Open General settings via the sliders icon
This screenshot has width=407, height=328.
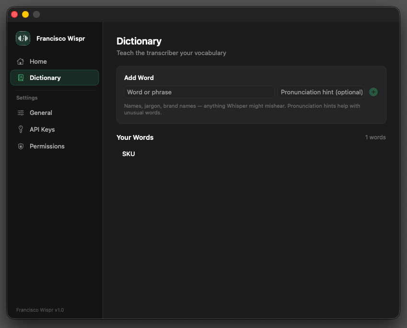click(20, 113)
